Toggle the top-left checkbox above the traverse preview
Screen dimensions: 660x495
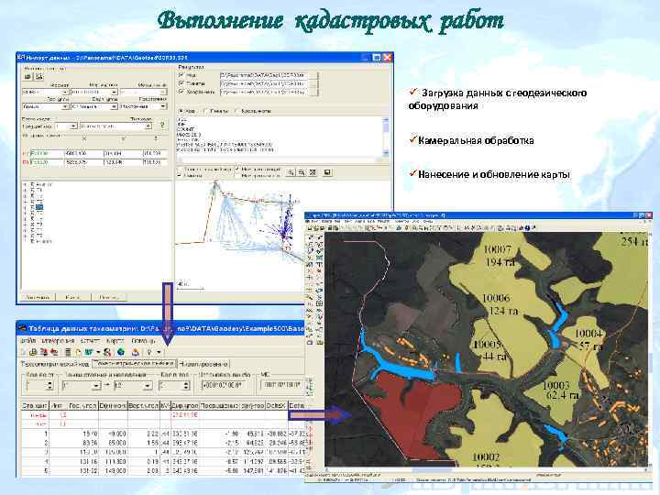tap(181, 170)
